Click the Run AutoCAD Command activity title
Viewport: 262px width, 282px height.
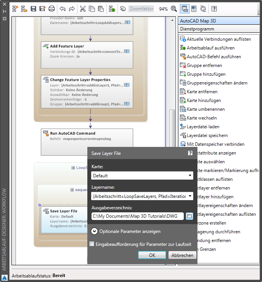(73, 133)
